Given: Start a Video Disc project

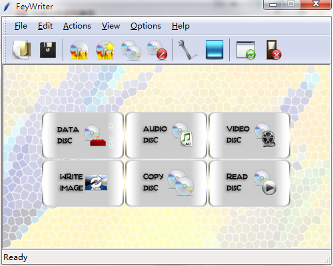Looking at the screenshot, I should click(x=249, y=135).
